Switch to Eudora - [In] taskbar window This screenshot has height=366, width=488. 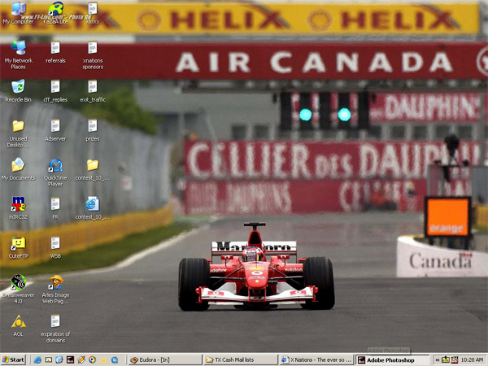point(164,359)
